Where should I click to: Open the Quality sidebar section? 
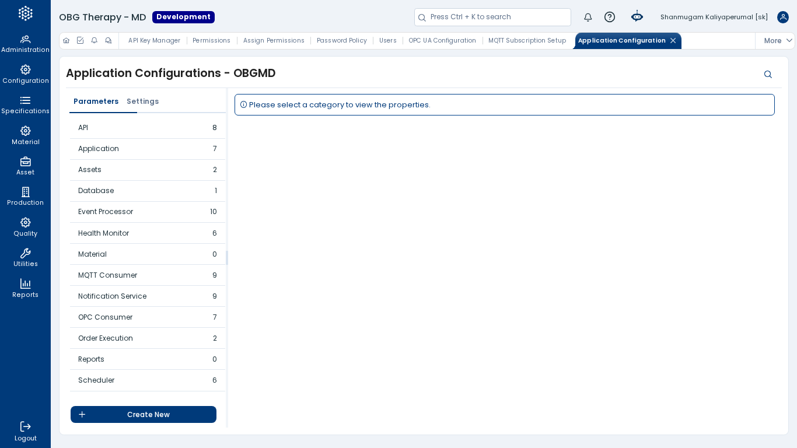pyautogui.click(x=25, y=228)
